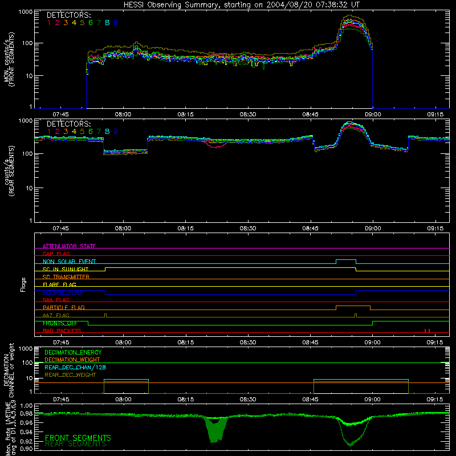The width and height of the screenshot is (456, 456).
Task: Click the raised NON_SOLAR_EVENT cyan pulse
Action: (346, 262)
